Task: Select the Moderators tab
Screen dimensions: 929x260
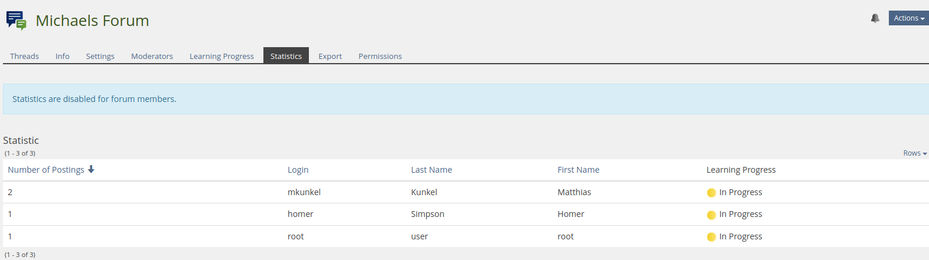Action: pyautogui.click(x=152, y=56)
